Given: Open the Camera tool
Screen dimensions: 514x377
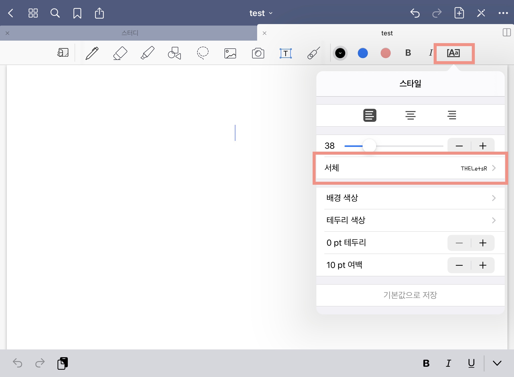Looking at the screenshot, I should tap(258, 53).
